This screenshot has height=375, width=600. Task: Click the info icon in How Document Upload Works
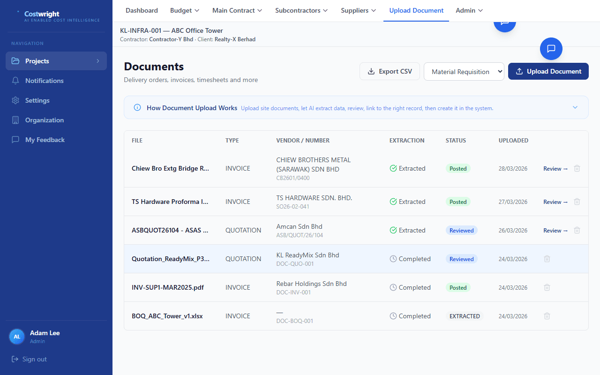(x=137, y=108)
